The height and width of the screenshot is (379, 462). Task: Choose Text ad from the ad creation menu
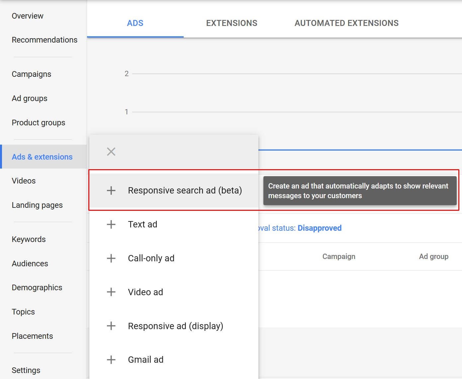click(x=142, y=224)
